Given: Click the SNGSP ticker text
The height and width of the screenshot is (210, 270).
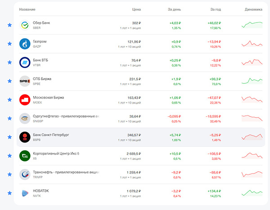Looking at the screenshot, I should (x=38, y=121).
